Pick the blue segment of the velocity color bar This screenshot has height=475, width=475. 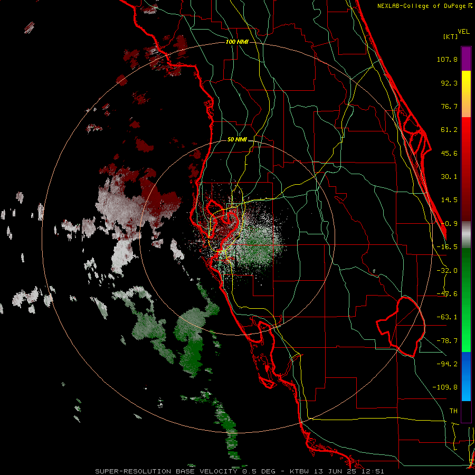click(x=466, y=376)
